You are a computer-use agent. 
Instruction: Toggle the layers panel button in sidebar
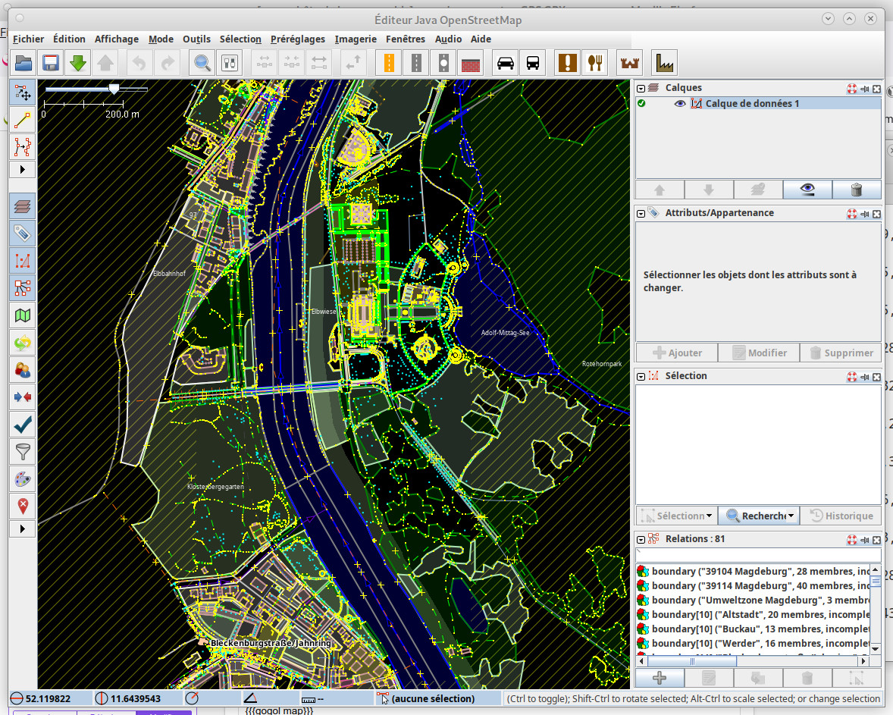(x=23, y=206)
